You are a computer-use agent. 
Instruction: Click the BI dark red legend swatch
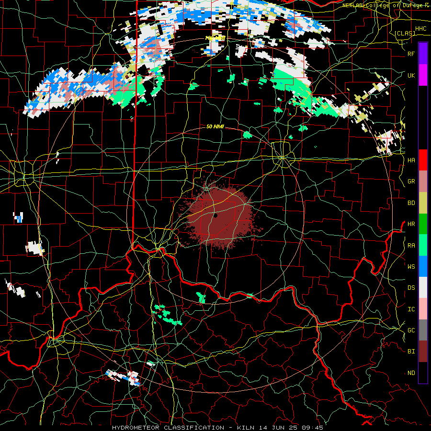pos(423,352)
